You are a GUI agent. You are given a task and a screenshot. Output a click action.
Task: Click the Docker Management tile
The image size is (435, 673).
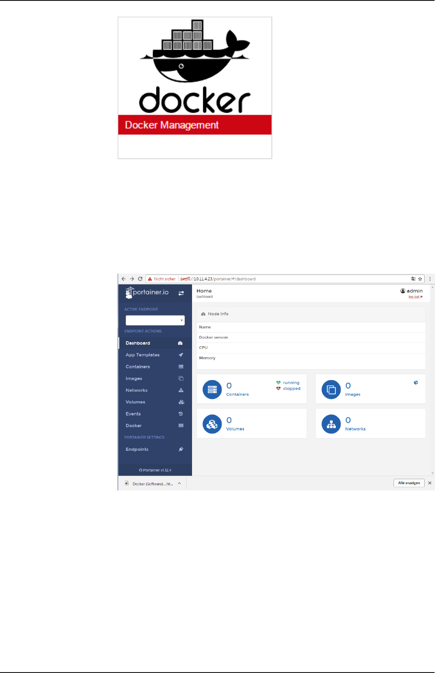tap(195, 88)
